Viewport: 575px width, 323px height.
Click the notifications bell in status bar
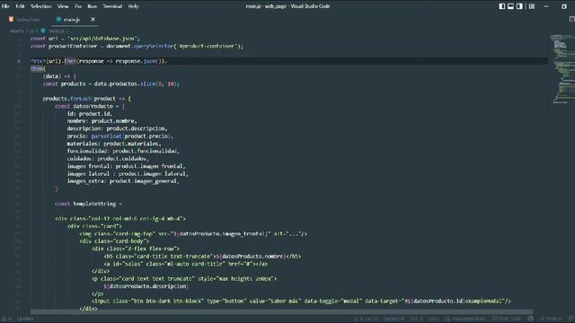tap(571, 319)
